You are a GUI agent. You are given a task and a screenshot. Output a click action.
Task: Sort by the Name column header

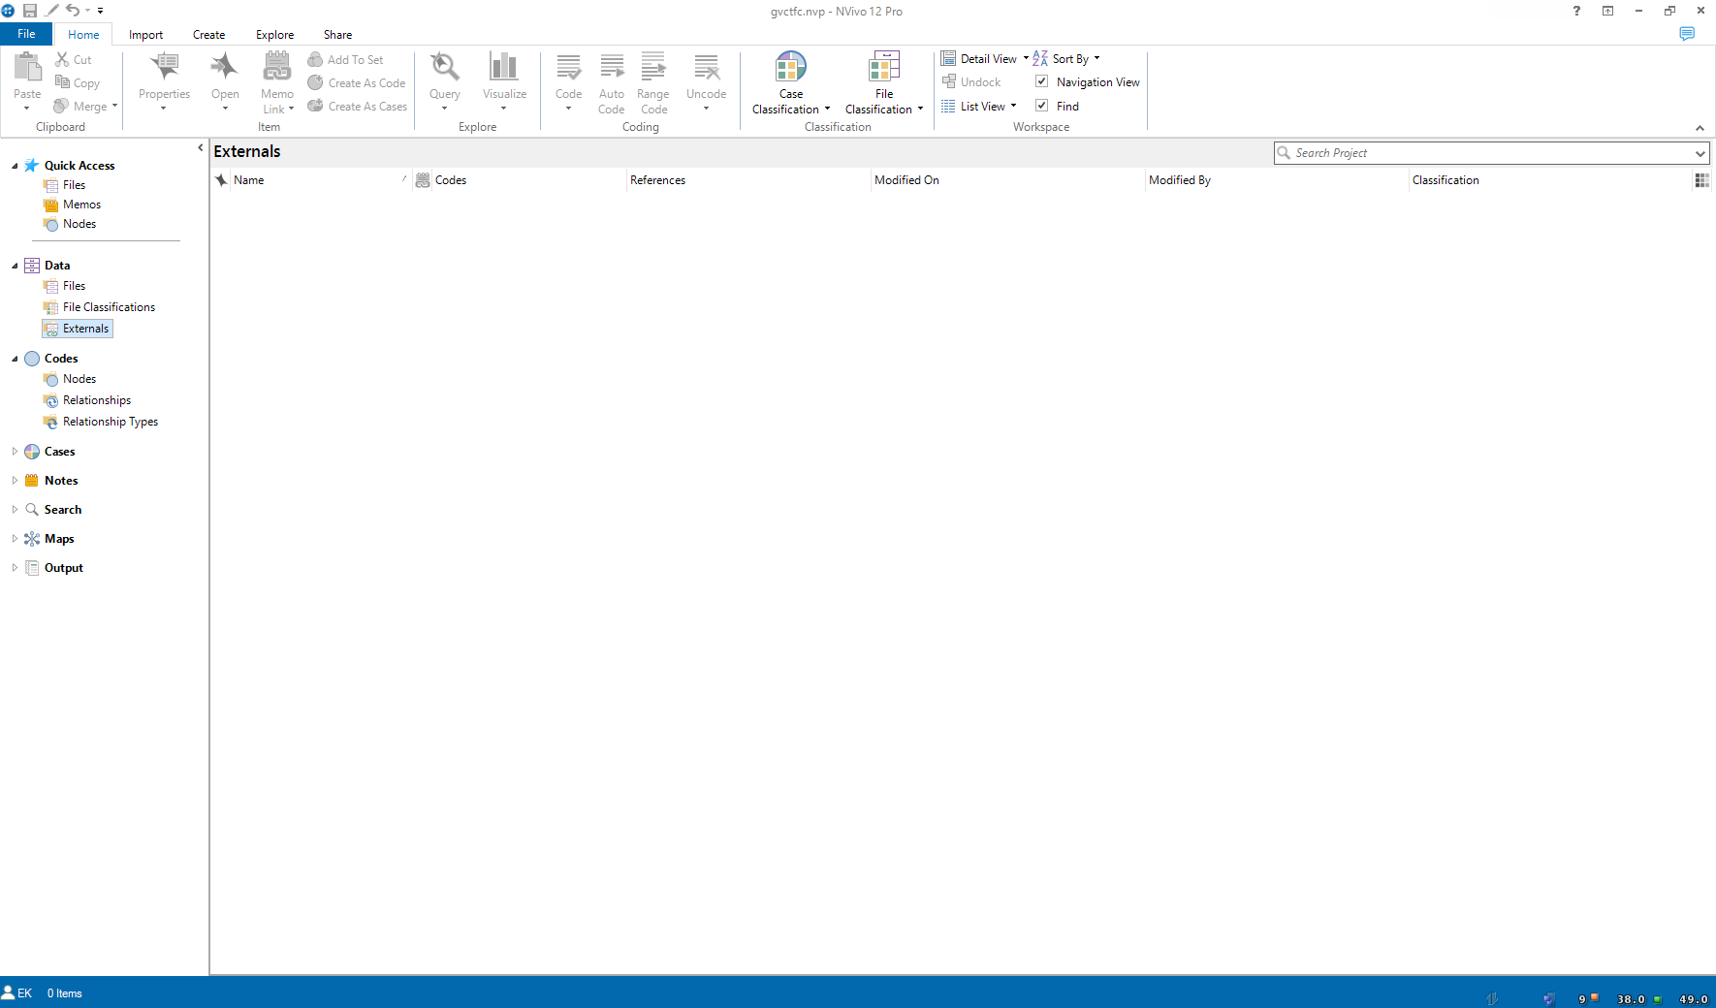[x=319, y=180]
